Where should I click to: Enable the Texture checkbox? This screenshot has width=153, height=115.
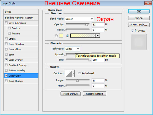tap(9, 33)
